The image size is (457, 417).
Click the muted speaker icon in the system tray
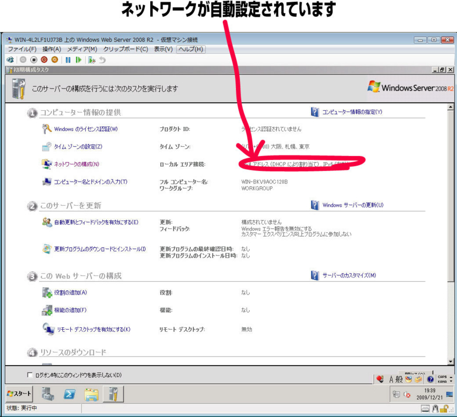pyautogui.click(x=406, y=394)
